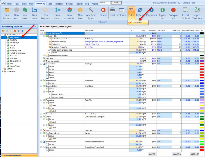Screen dimensions: 205x157
Task: Click the Estimating Layouts bar at the bottom
Action: click(19, 155)
